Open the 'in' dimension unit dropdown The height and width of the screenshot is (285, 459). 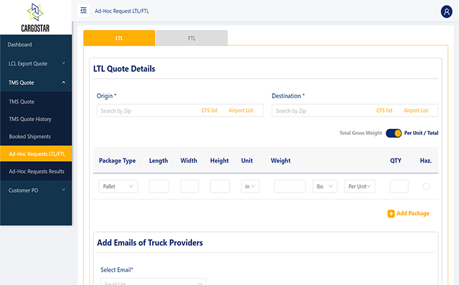[x=250, y=186]
